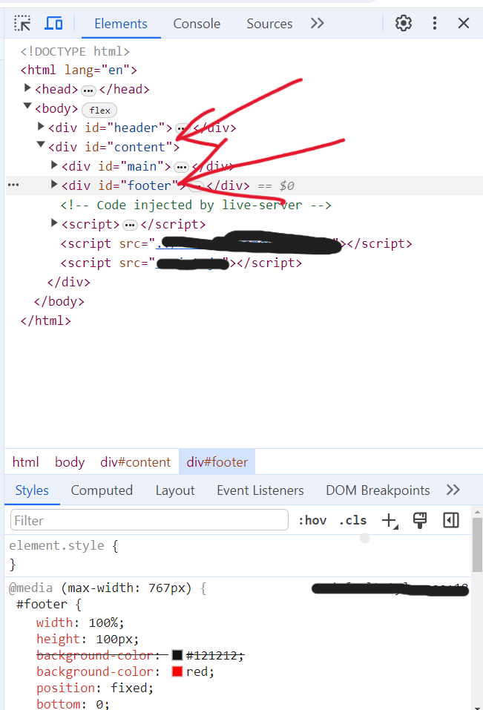
Task: Select the <!DOCTYPE html> line
Action: [x=75, y=51]
